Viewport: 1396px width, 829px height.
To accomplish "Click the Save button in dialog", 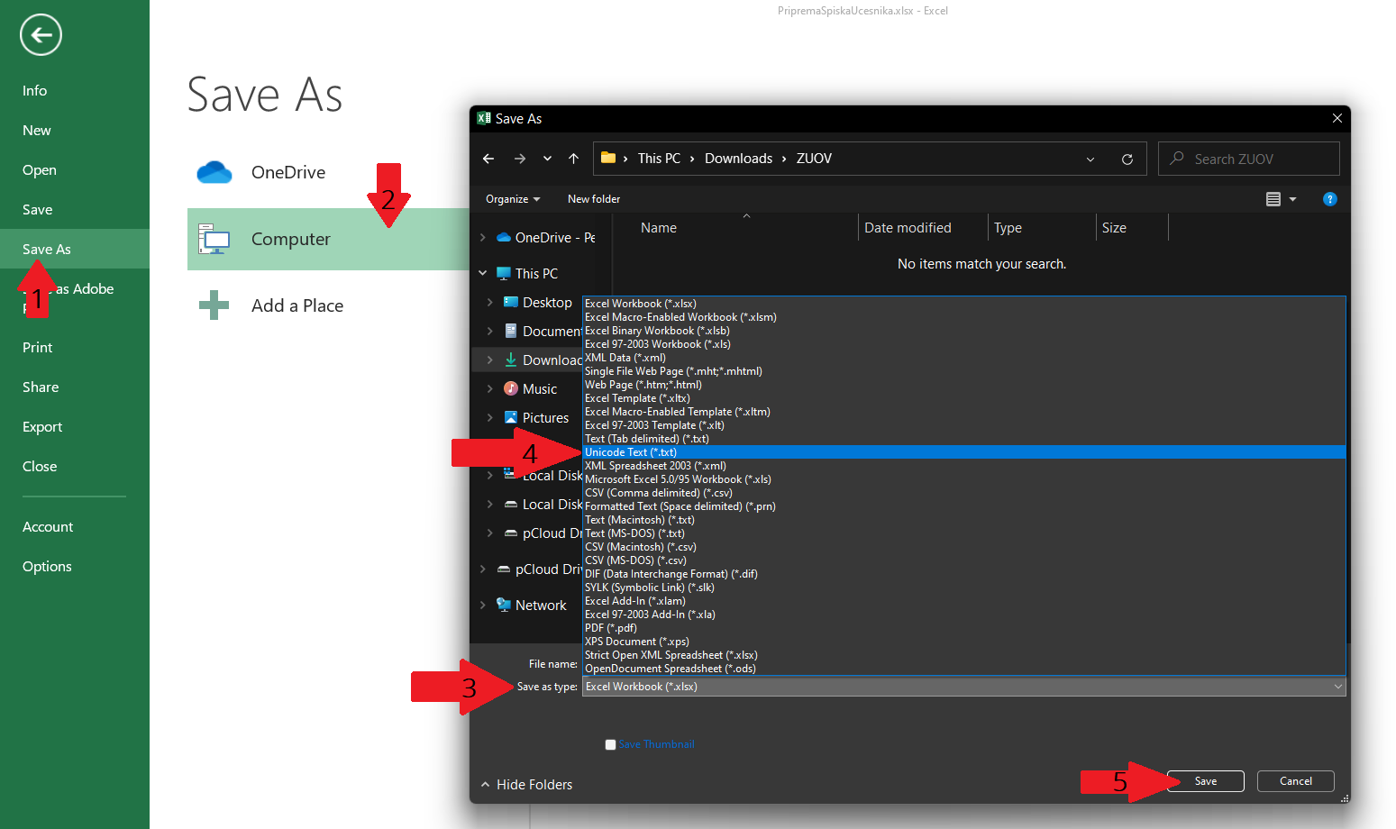I will coord(1206,781).
